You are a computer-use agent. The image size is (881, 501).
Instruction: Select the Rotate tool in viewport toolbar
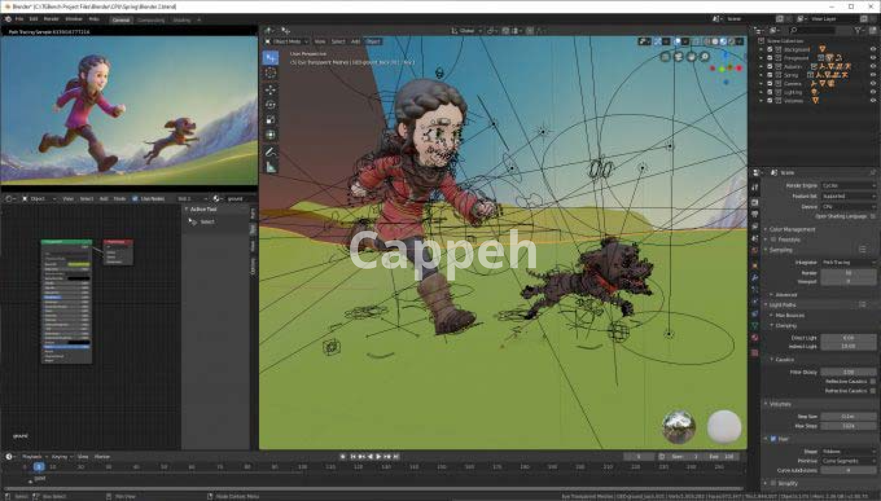(271, 105)
